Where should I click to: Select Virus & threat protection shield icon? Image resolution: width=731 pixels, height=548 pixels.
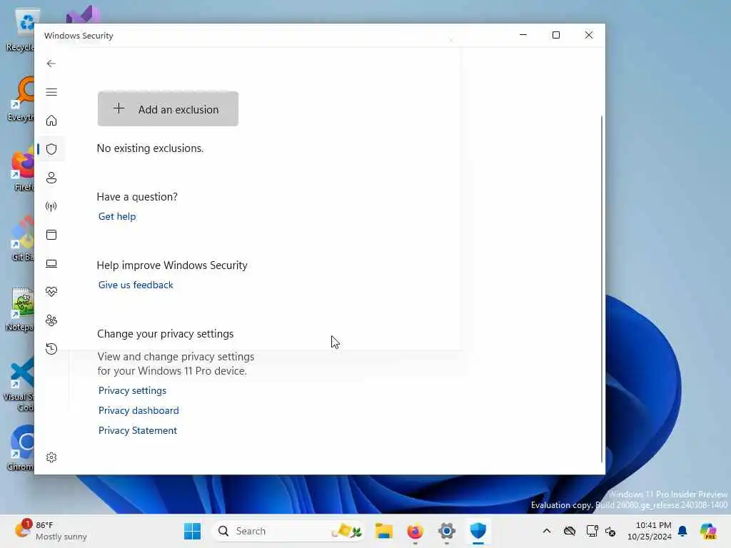click(51, 149)
